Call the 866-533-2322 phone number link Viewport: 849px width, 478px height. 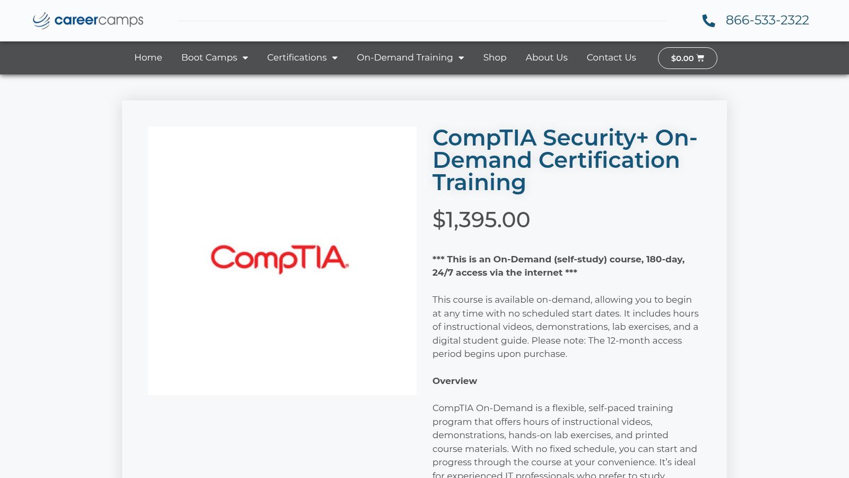[x=767, y=20]
